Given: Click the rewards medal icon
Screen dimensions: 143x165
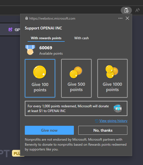Looking at the screenshot, I should 30,50.
